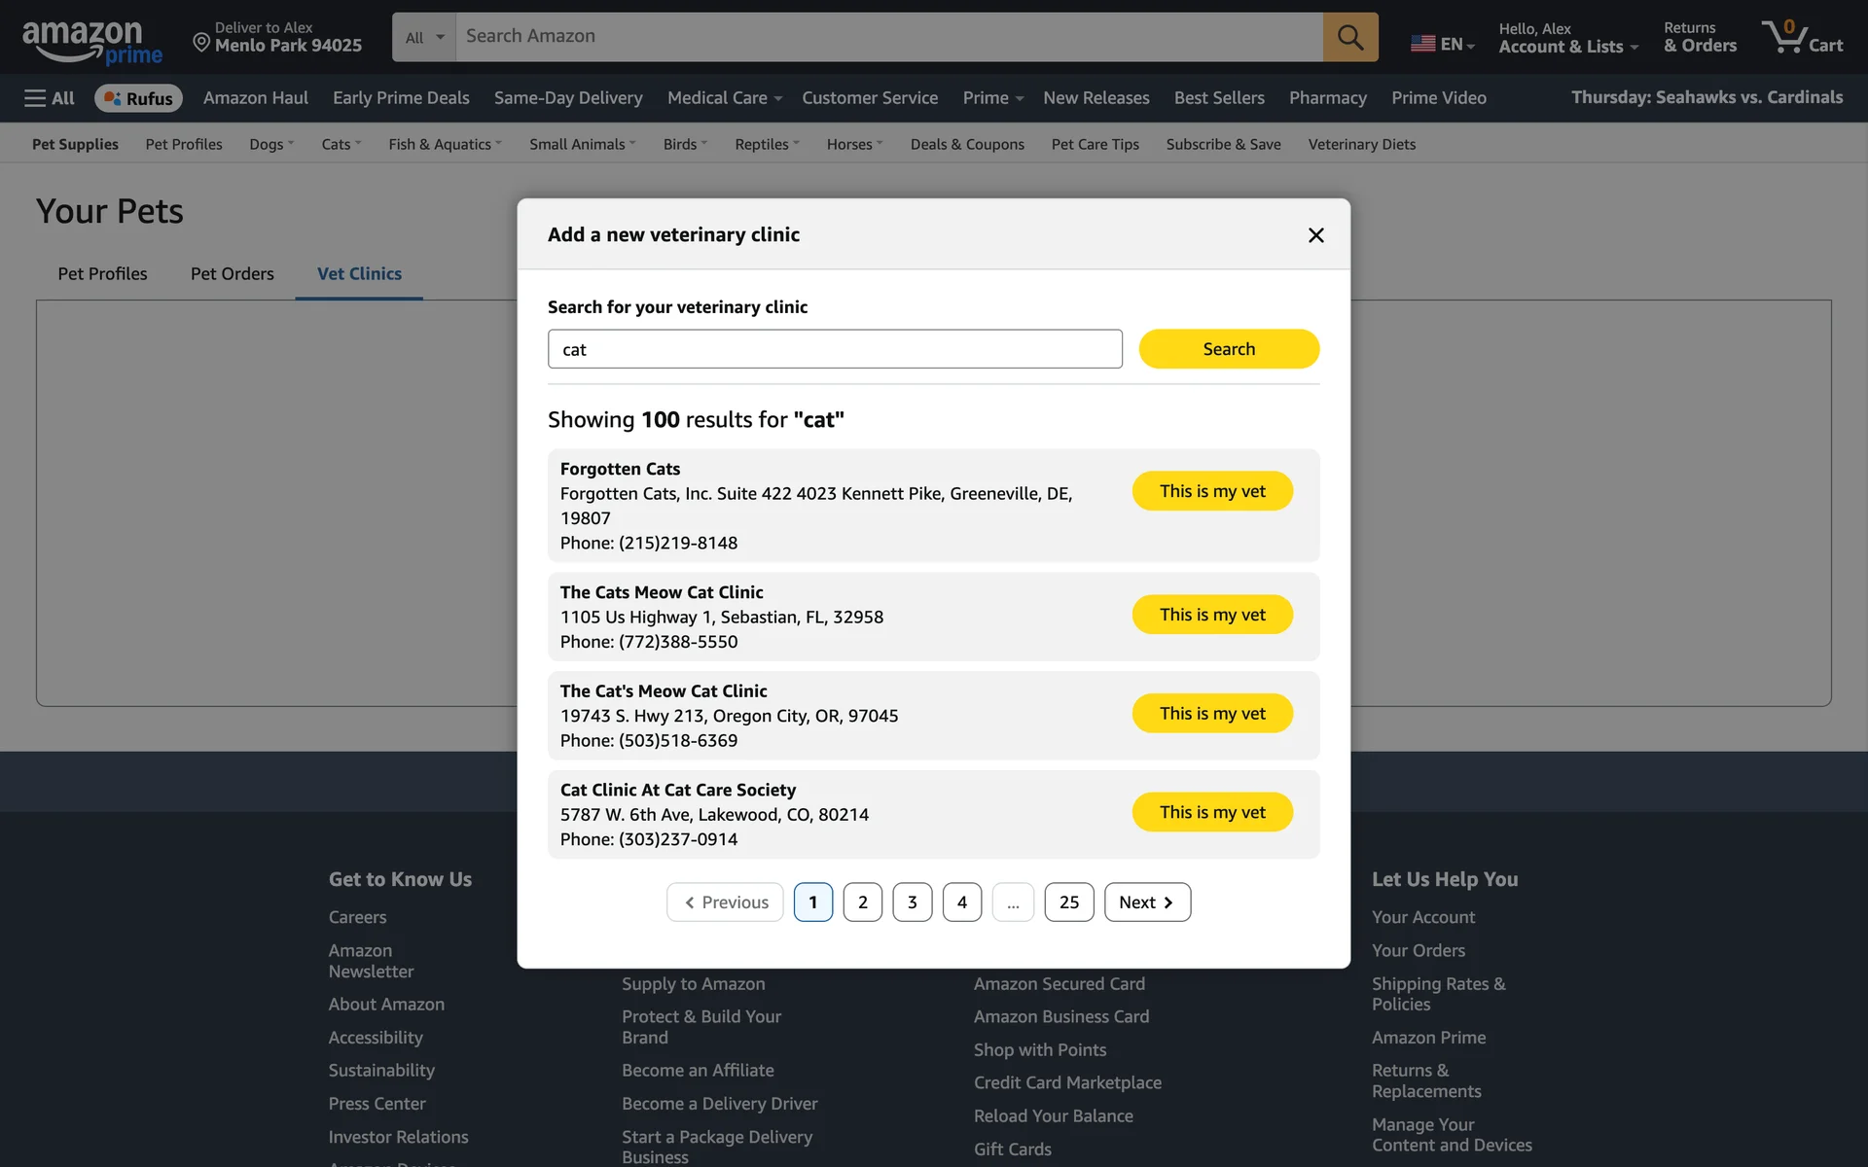Viewport: 1868px width, 1167px height.
Task: Switch to the Pet Profiles tab
Action: (x=102, y=274)
